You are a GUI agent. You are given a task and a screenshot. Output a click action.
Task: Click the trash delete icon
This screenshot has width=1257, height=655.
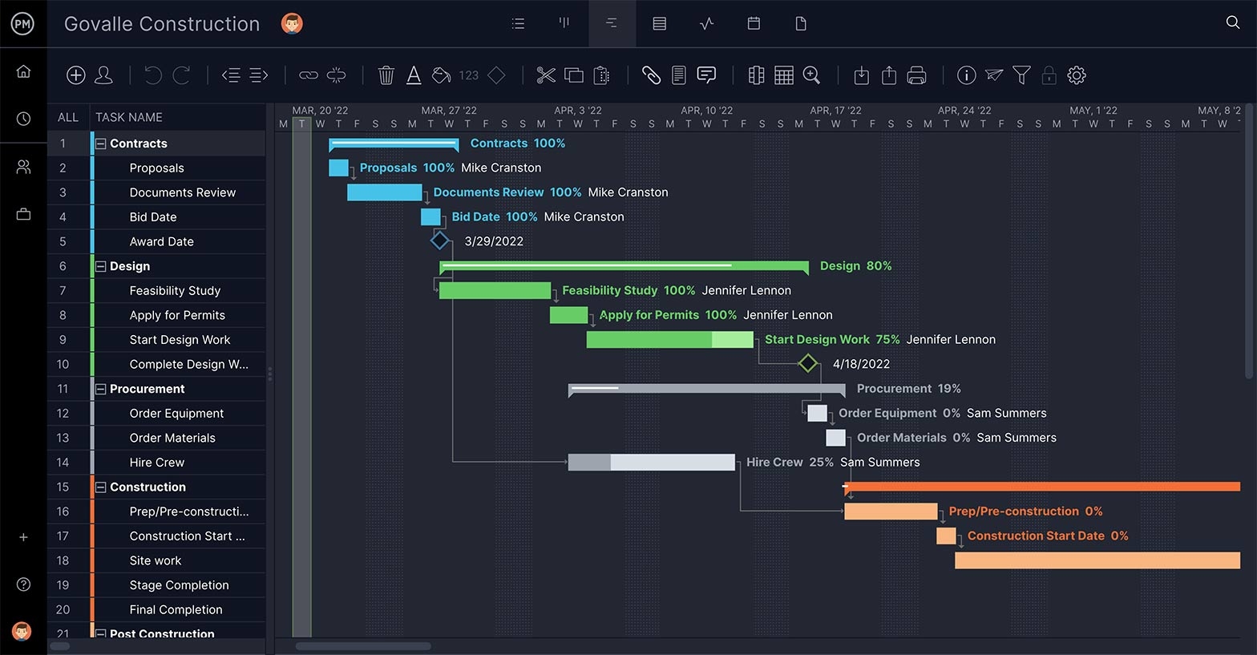coord(386,75)
